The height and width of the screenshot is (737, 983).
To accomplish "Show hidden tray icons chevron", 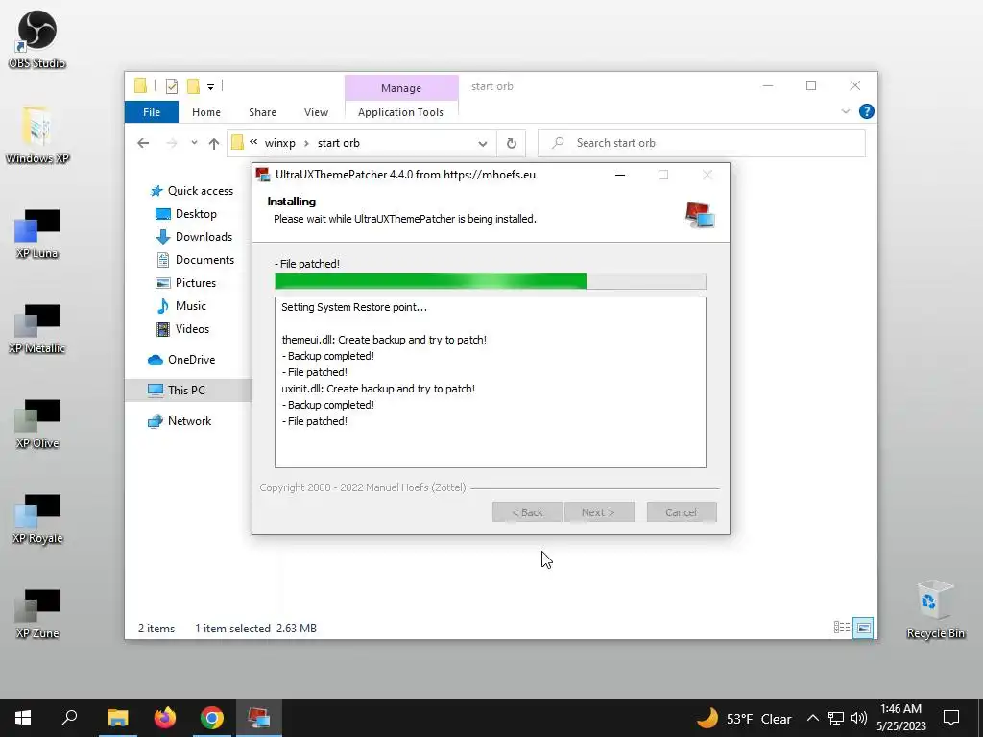I will [x=812, y=718].
